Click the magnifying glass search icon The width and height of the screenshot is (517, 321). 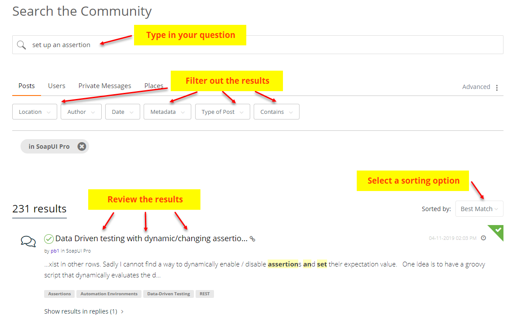click(21, 44)
